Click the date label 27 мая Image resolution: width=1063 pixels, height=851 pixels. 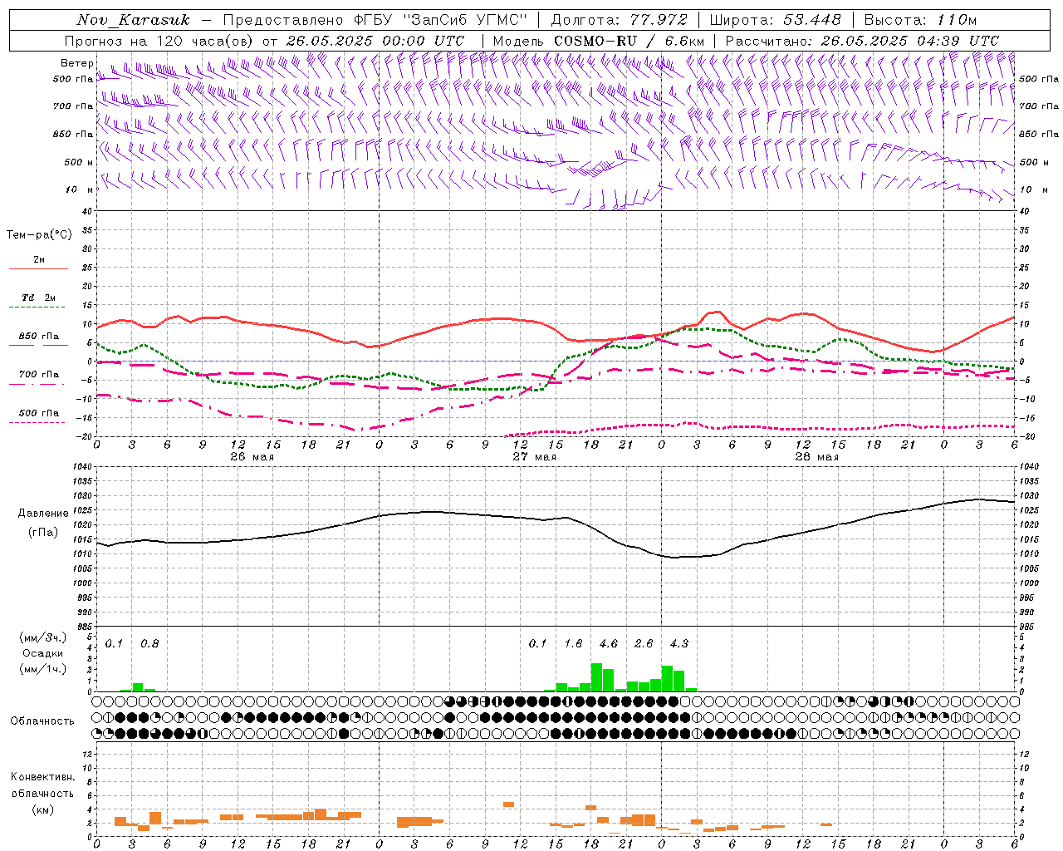coord(534,457)
